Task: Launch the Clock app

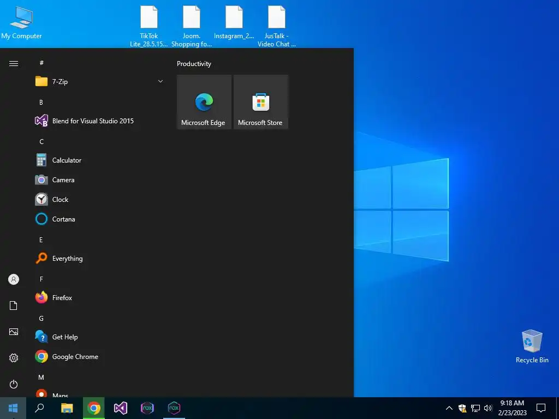Action: point(100,200)
